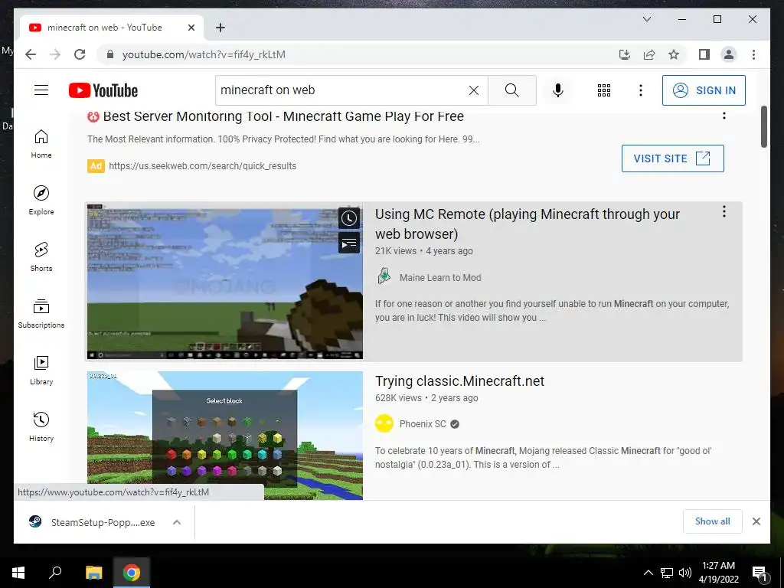
Task: Open Windows taskbar search
Action: [x=55, y=573]
